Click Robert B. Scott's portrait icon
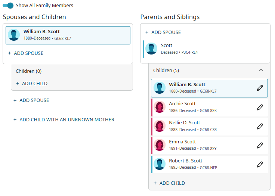 [160, 164]
